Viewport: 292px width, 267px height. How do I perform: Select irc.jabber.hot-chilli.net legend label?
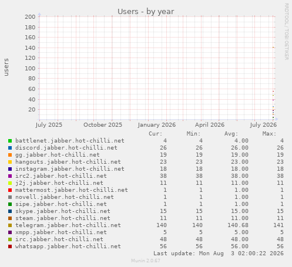click(x=59, y=239)
